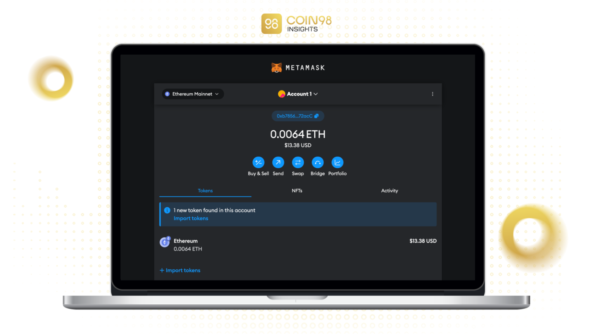Toggle between Tokens and NFTs view
This screenshot has width=593, height=334.
tap(297, 190)
